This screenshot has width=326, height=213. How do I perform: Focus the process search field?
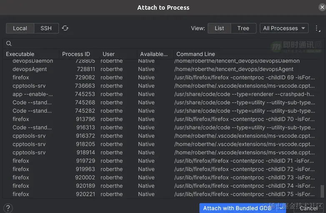pos(163,43)
